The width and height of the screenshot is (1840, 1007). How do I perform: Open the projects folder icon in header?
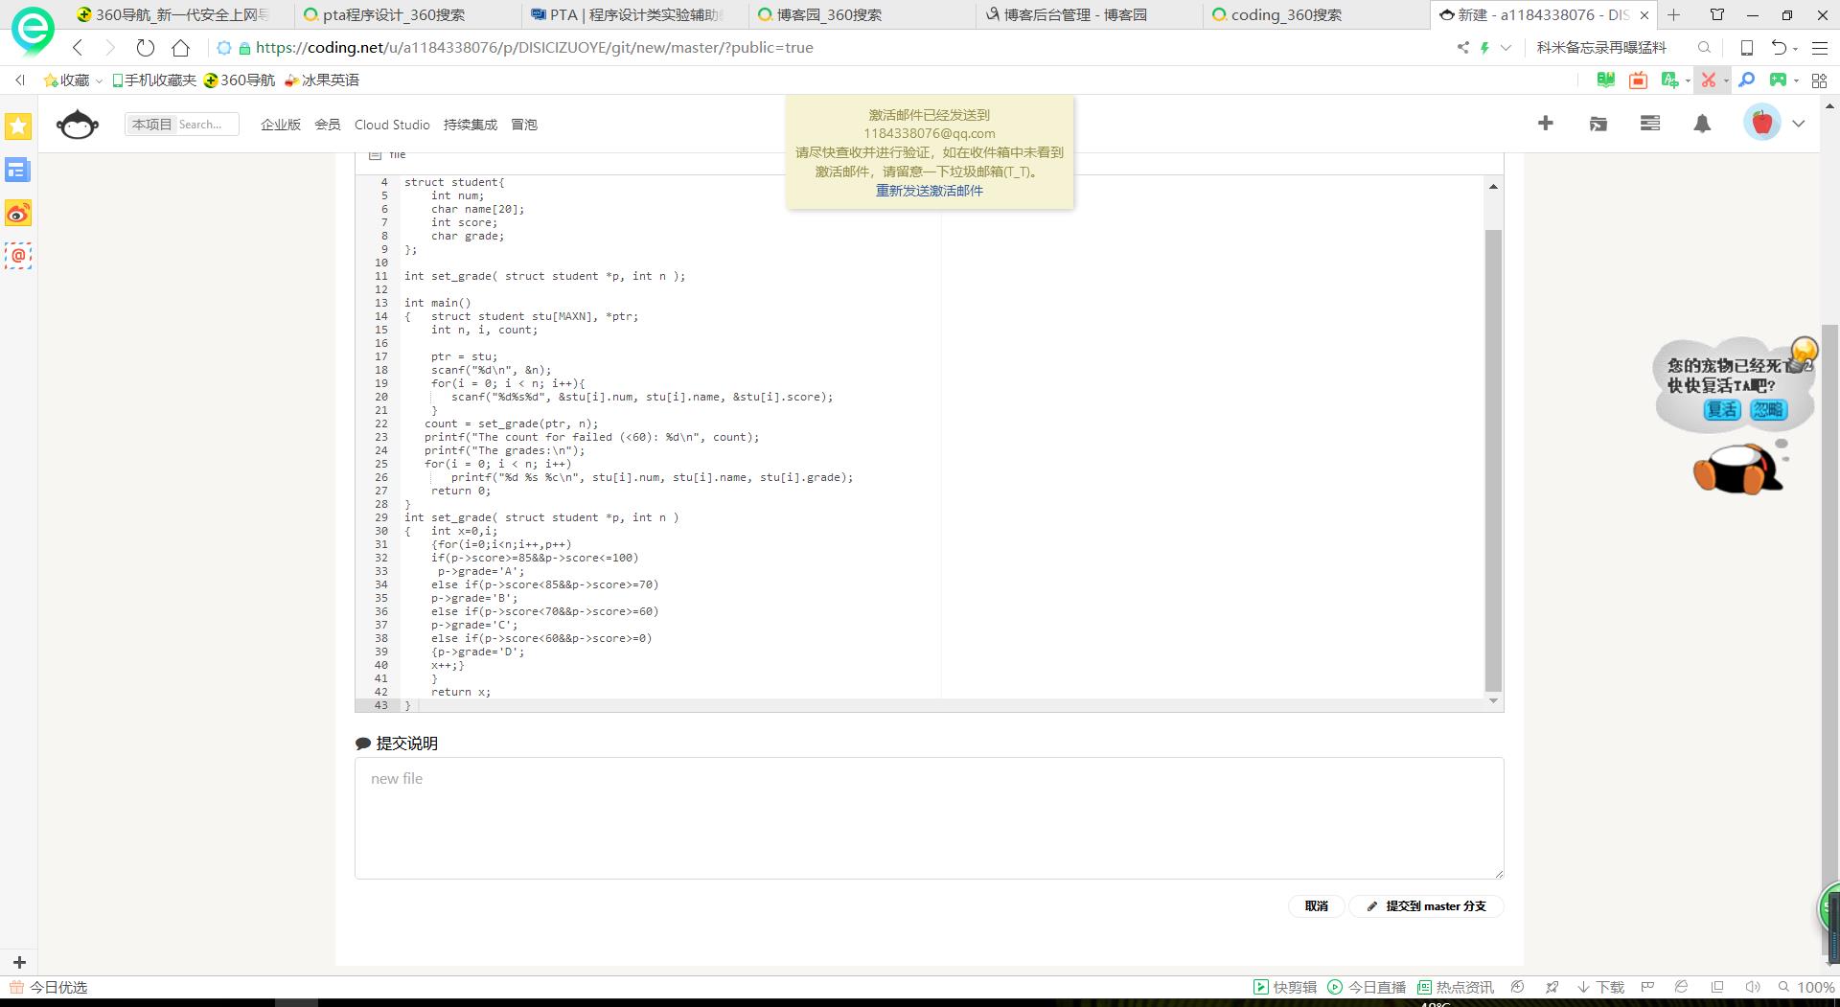click(x=1598, y=124)
